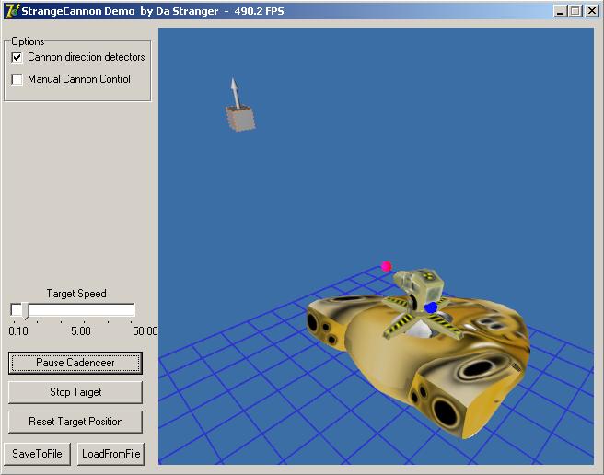Click the 50.00 slider scale label

pyautogui.click(x=145, y=331)
